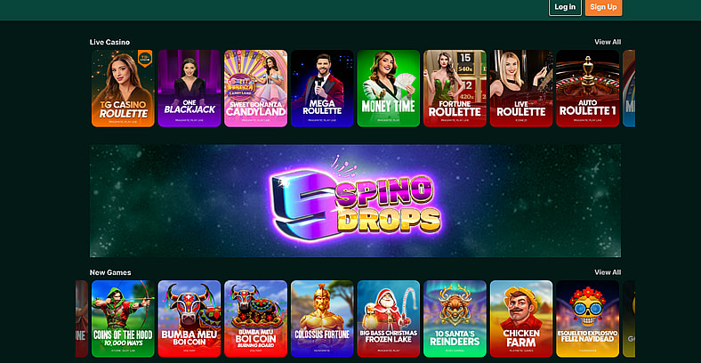Viewport: 701px width, 363px height.
Task: Open the Spino Drops promotional banner
Action: point(356,201)
